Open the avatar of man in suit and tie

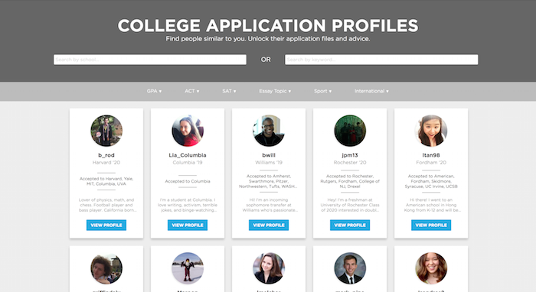pyautogui.click(x=350, y=268)
